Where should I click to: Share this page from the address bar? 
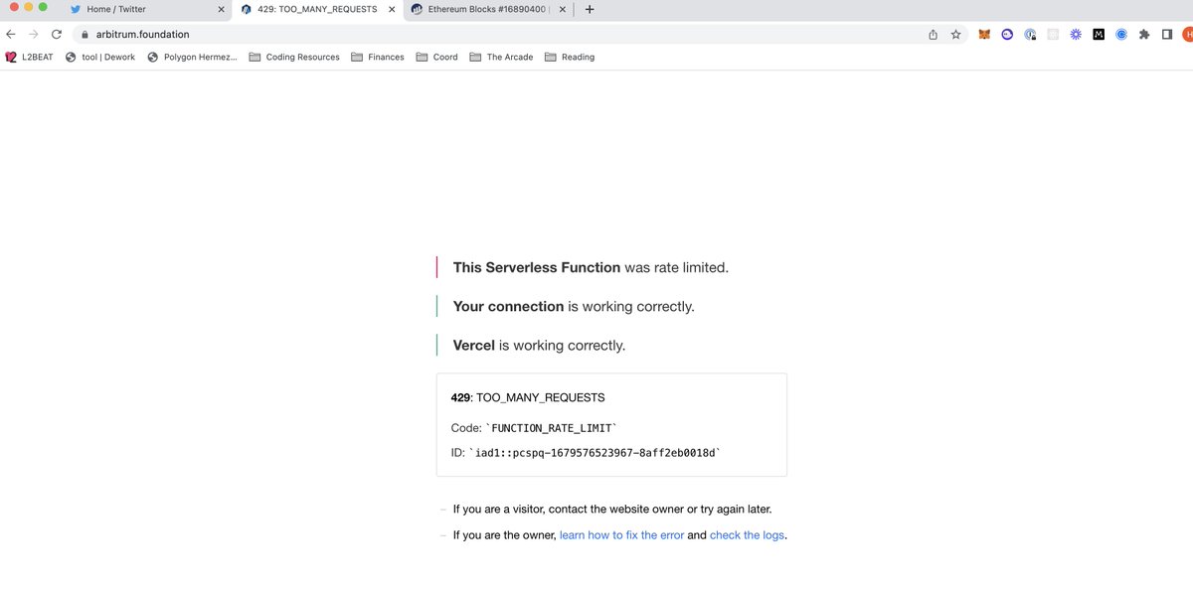pos(933,34)
